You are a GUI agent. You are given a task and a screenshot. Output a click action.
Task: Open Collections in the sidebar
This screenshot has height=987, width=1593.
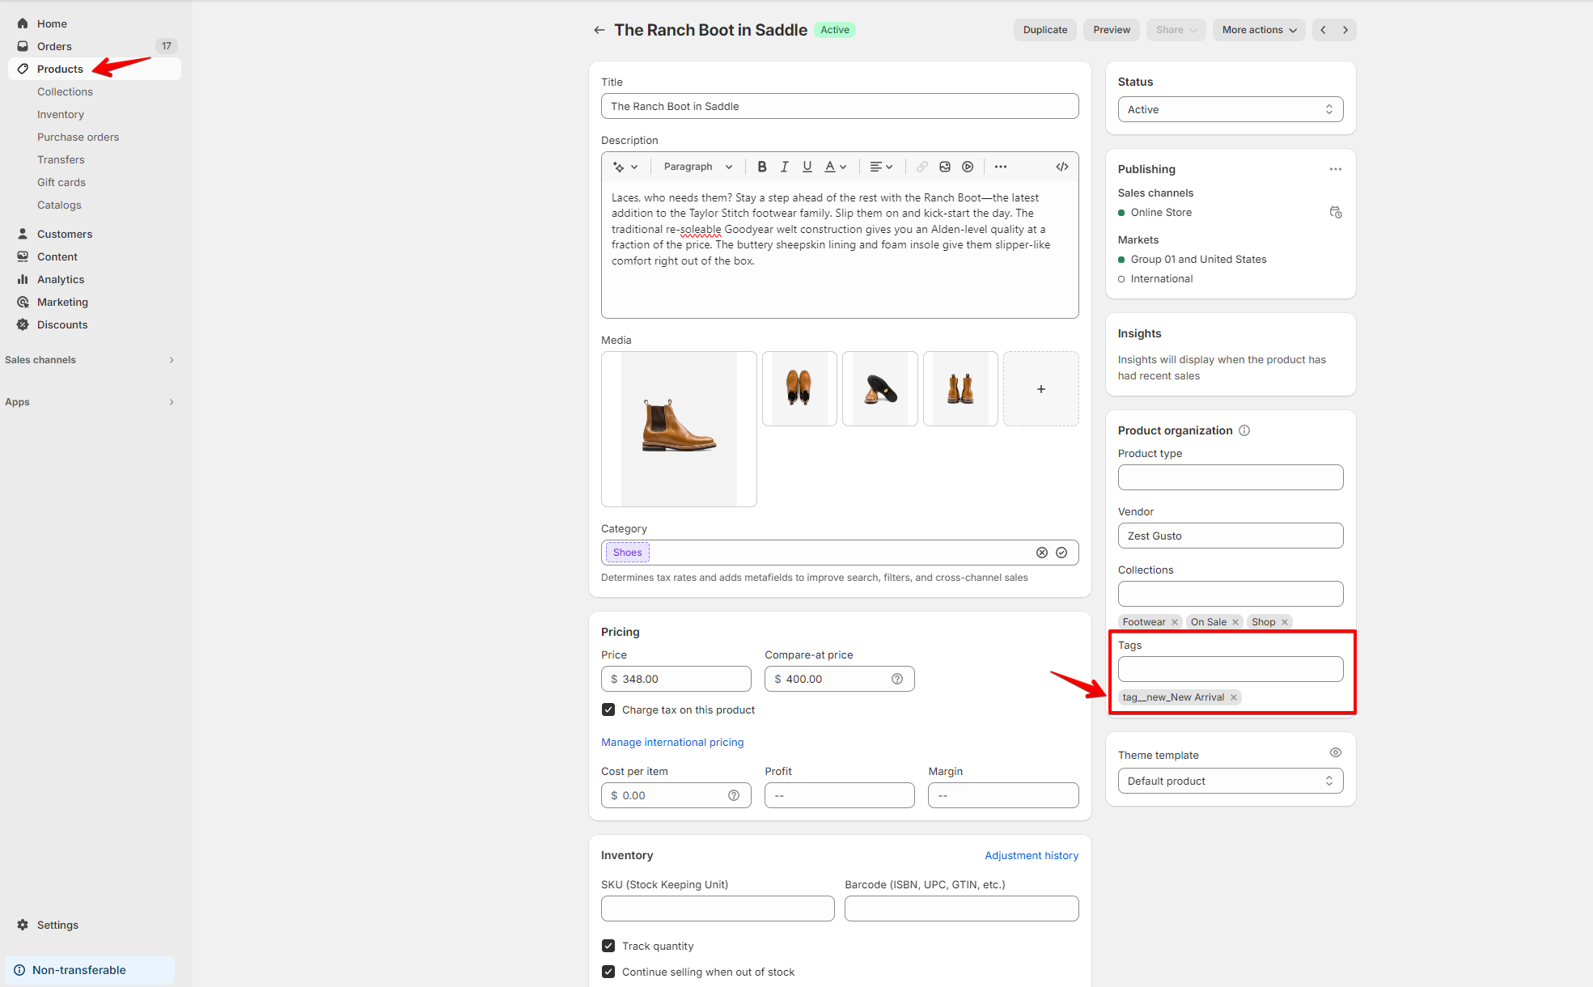pyautogui.click(x=65, y=91)
